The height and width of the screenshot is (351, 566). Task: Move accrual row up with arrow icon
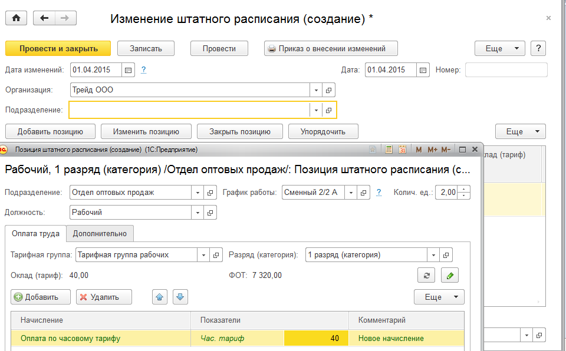160,297
